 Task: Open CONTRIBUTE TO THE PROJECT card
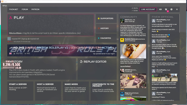click(104, 91)
